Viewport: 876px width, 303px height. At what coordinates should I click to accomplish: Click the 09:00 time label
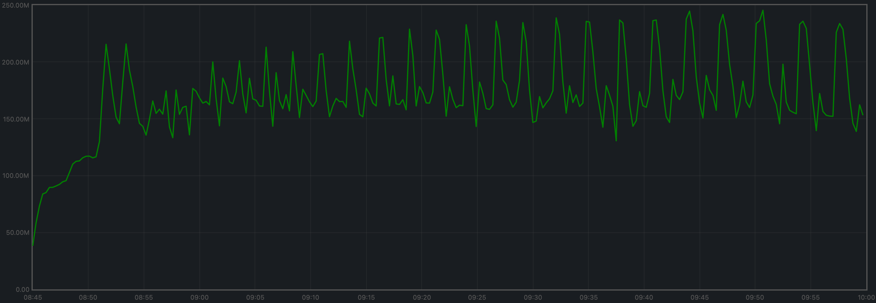coord(200,297)
